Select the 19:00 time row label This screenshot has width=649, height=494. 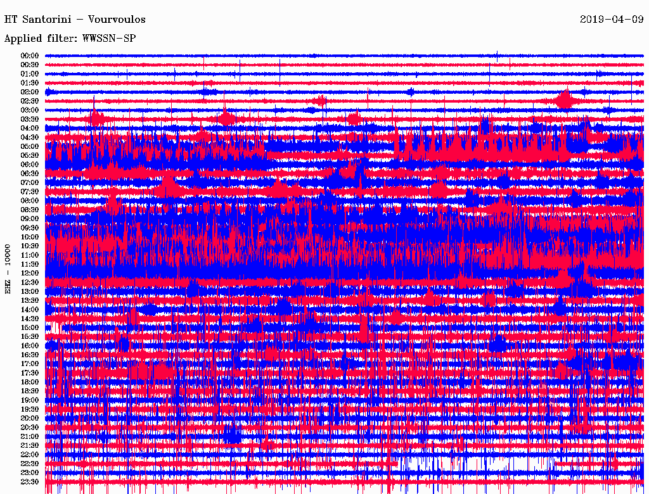pos(29,400)
